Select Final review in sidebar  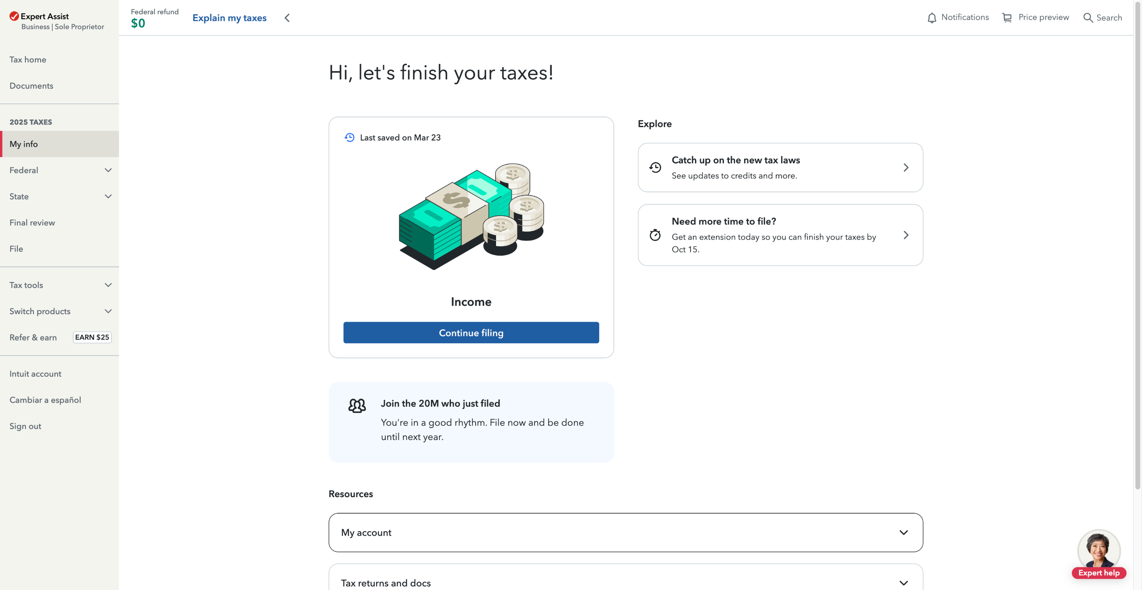pos(32,223)
